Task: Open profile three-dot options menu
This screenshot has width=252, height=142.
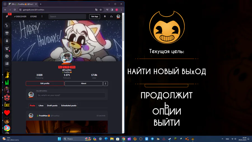Action: point(106,84)
